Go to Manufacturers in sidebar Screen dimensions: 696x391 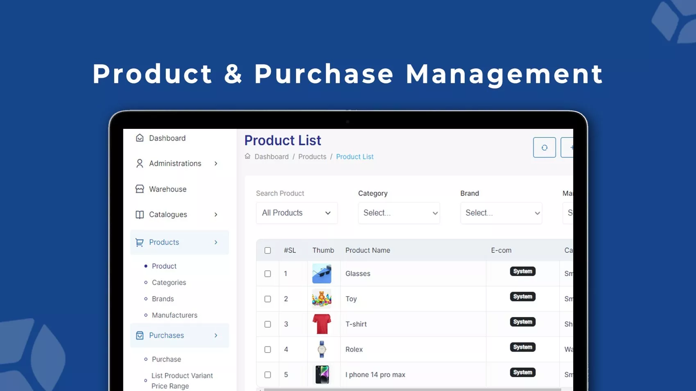click(175, 315)
